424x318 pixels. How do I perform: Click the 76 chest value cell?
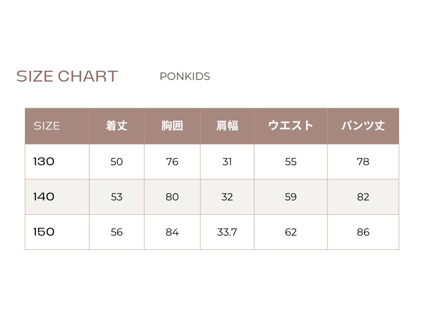[x=172, y=162]
